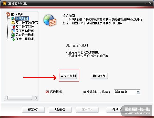Select the 系统加固 globe icon in tree
154x118 pixels.
pos(13,19)
